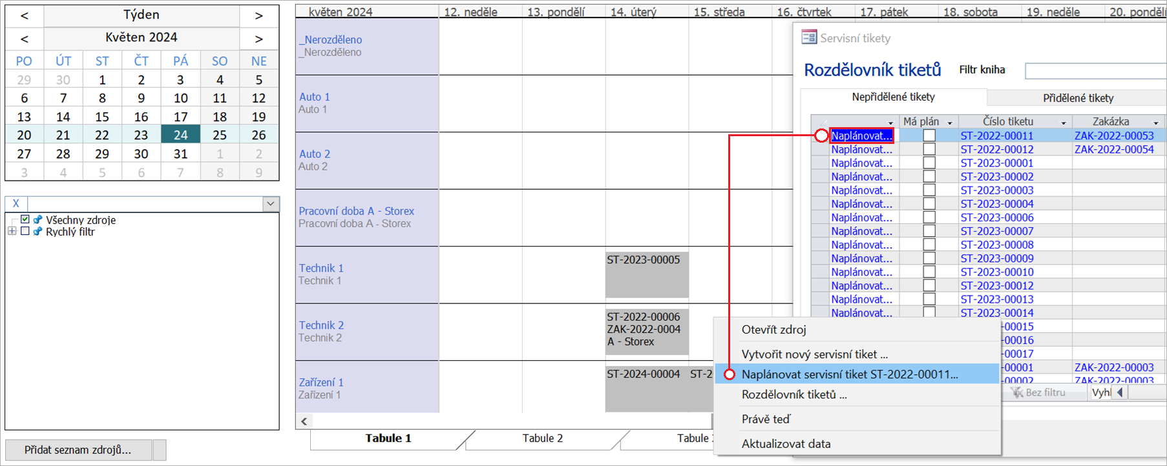This screenshot has width=1167, height=466.
Task: Go to next week with Týden right arrow
Action: tap(258, 15)
